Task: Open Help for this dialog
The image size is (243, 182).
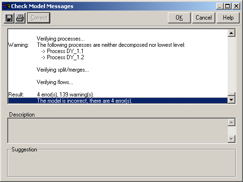Action: 228,18
